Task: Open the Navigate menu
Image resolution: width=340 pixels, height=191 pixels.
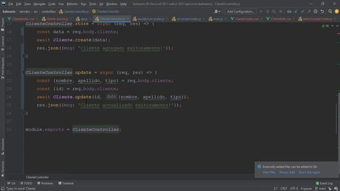Action: point(39,4)
